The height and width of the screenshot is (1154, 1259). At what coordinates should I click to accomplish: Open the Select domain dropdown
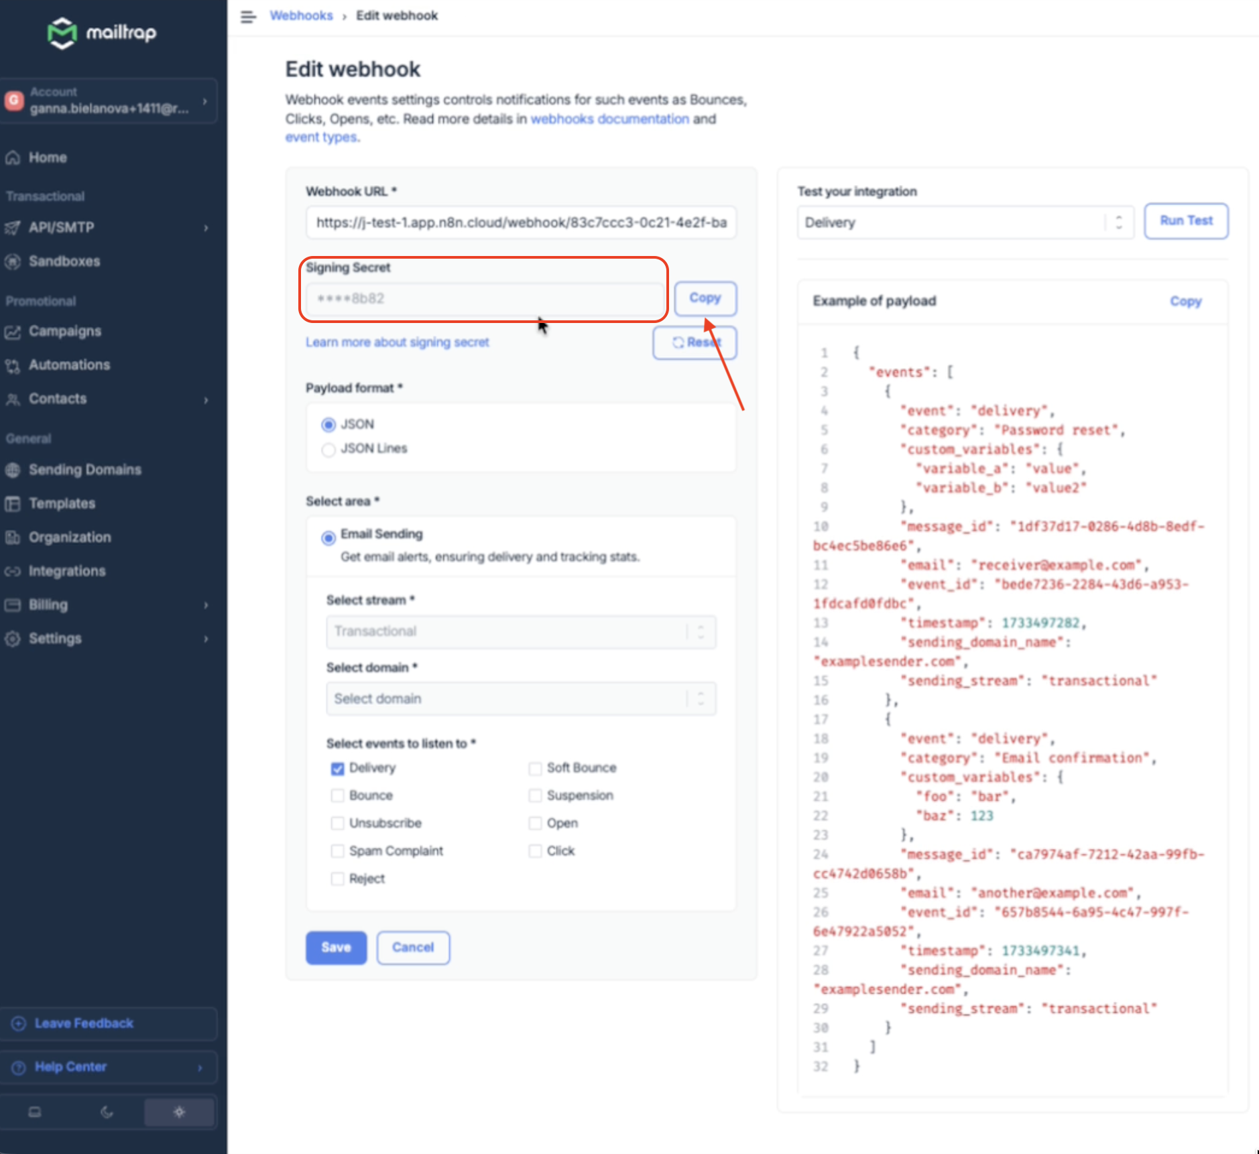pyautogui.click(x=520, y=699)
